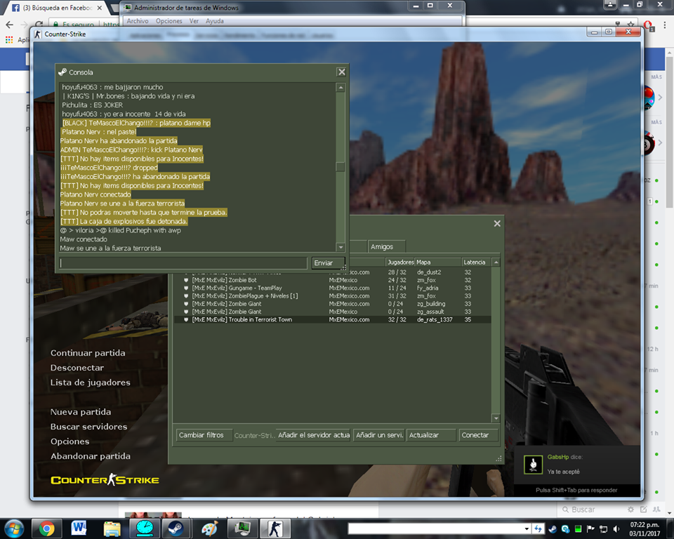Close the Consola window

[341, 72]
